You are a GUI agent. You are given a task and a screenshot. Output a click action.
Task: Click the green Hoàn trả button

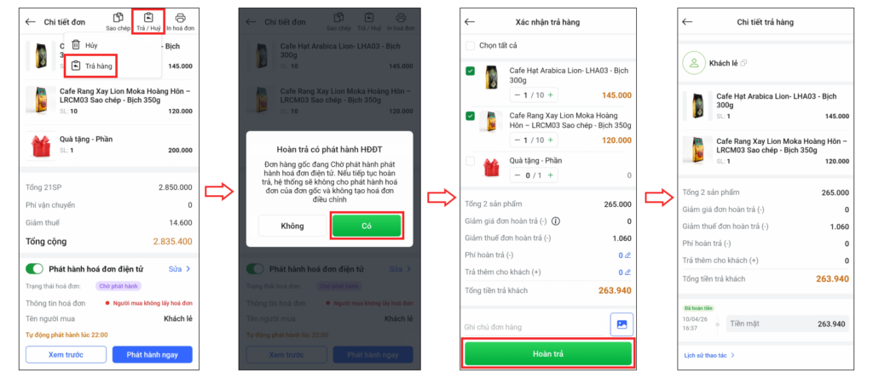pos(548,354)
